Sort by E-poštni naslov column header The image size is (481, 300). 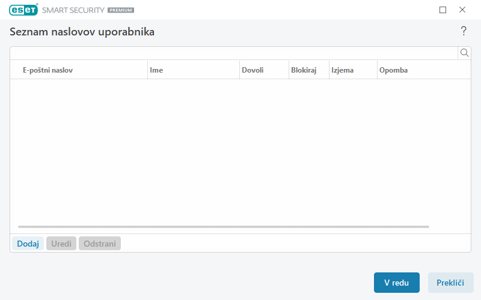pos(79,70)
